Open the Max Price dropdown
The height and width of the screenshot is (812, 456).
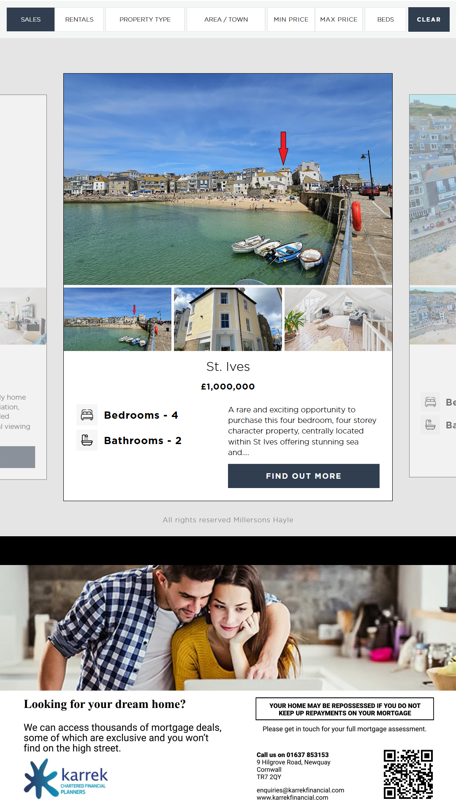339,19
